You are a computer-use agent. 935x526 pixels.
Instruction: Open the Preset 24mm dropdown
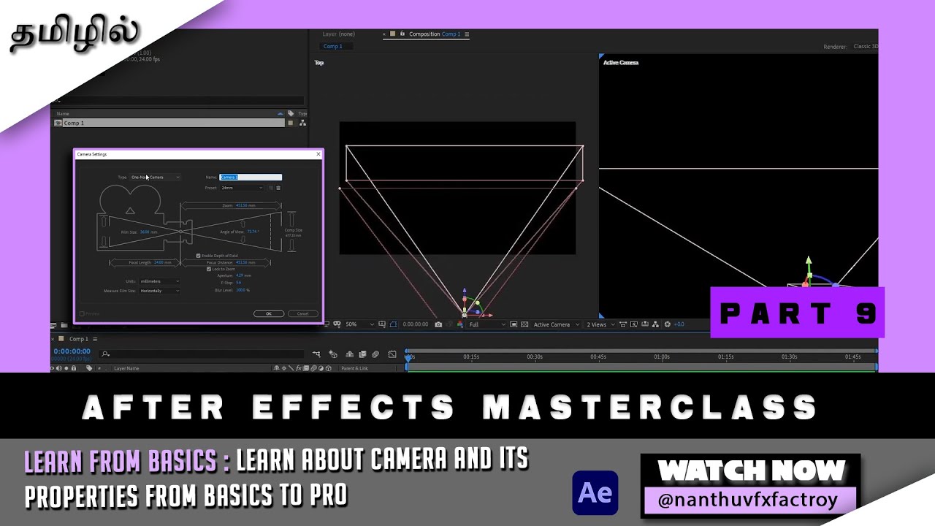(242, 188)
